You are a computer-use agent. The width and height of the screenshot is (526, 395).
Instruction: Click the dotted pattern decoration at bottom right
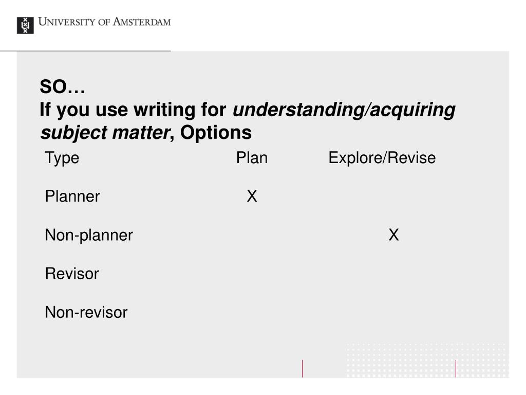427,360
